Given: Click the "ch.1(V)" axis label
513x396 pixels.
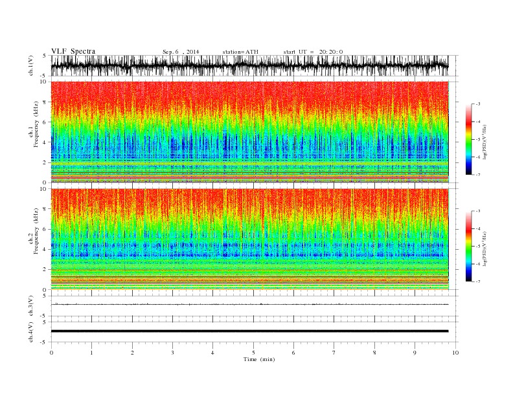Looking at the screenshot, I should [x=31, y=65].
